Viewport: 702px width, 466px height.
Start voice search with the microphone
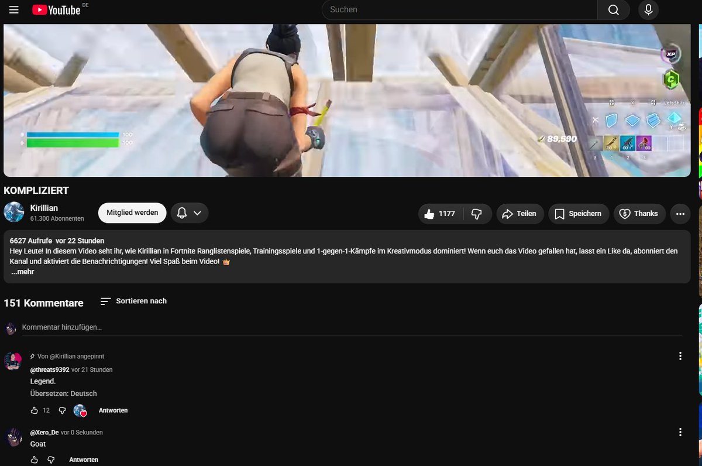coord(648,9)
